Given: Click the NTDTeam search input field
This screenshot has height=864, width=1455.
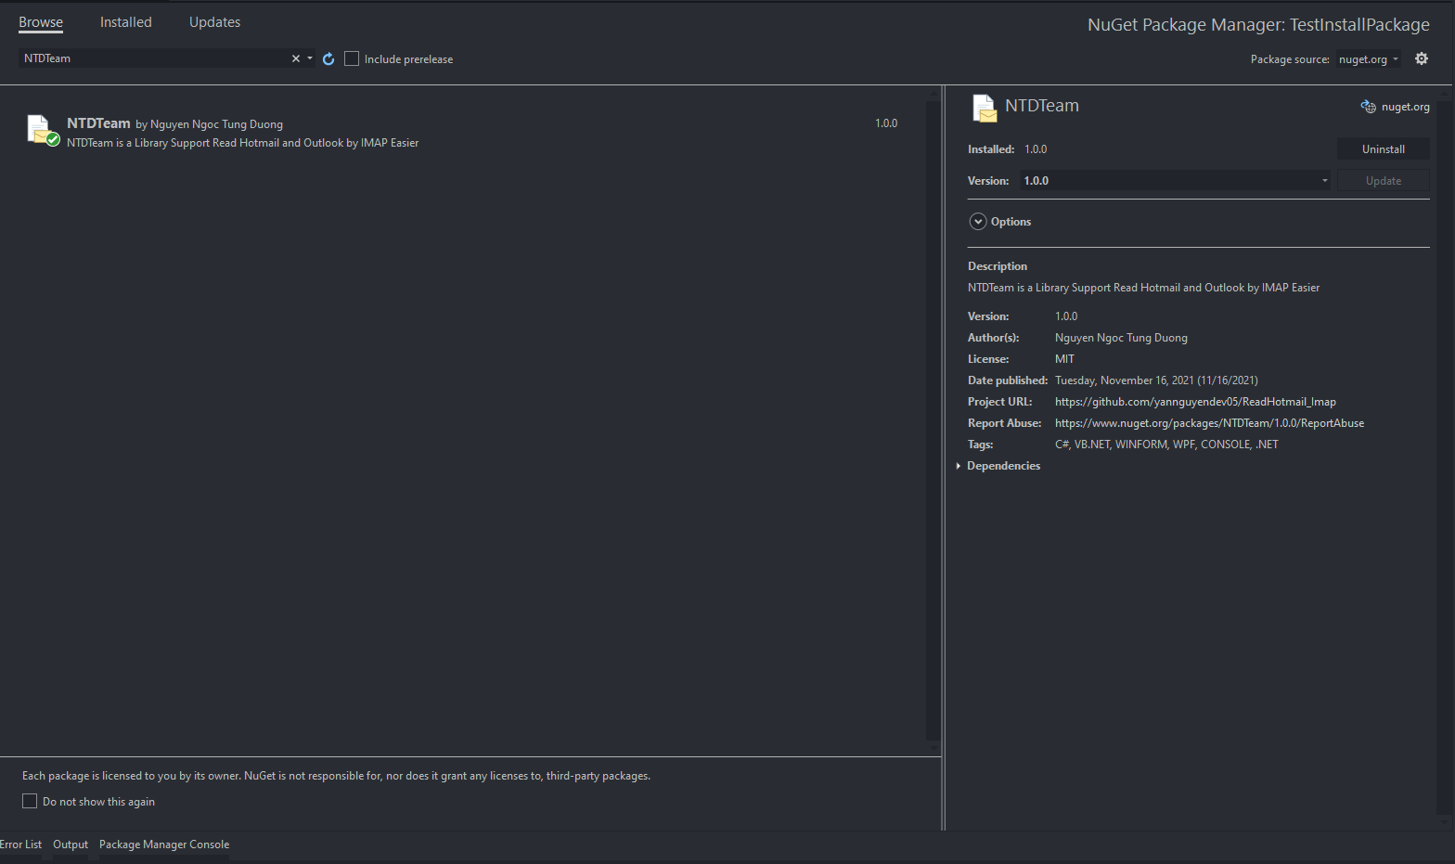Looking at the screenshot, I should pos(153,58).
